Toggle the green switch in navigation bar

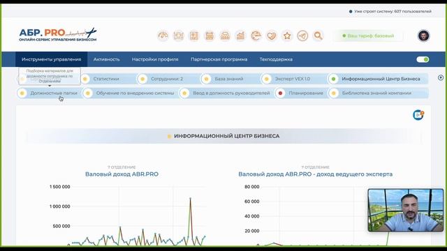[423, 59]
